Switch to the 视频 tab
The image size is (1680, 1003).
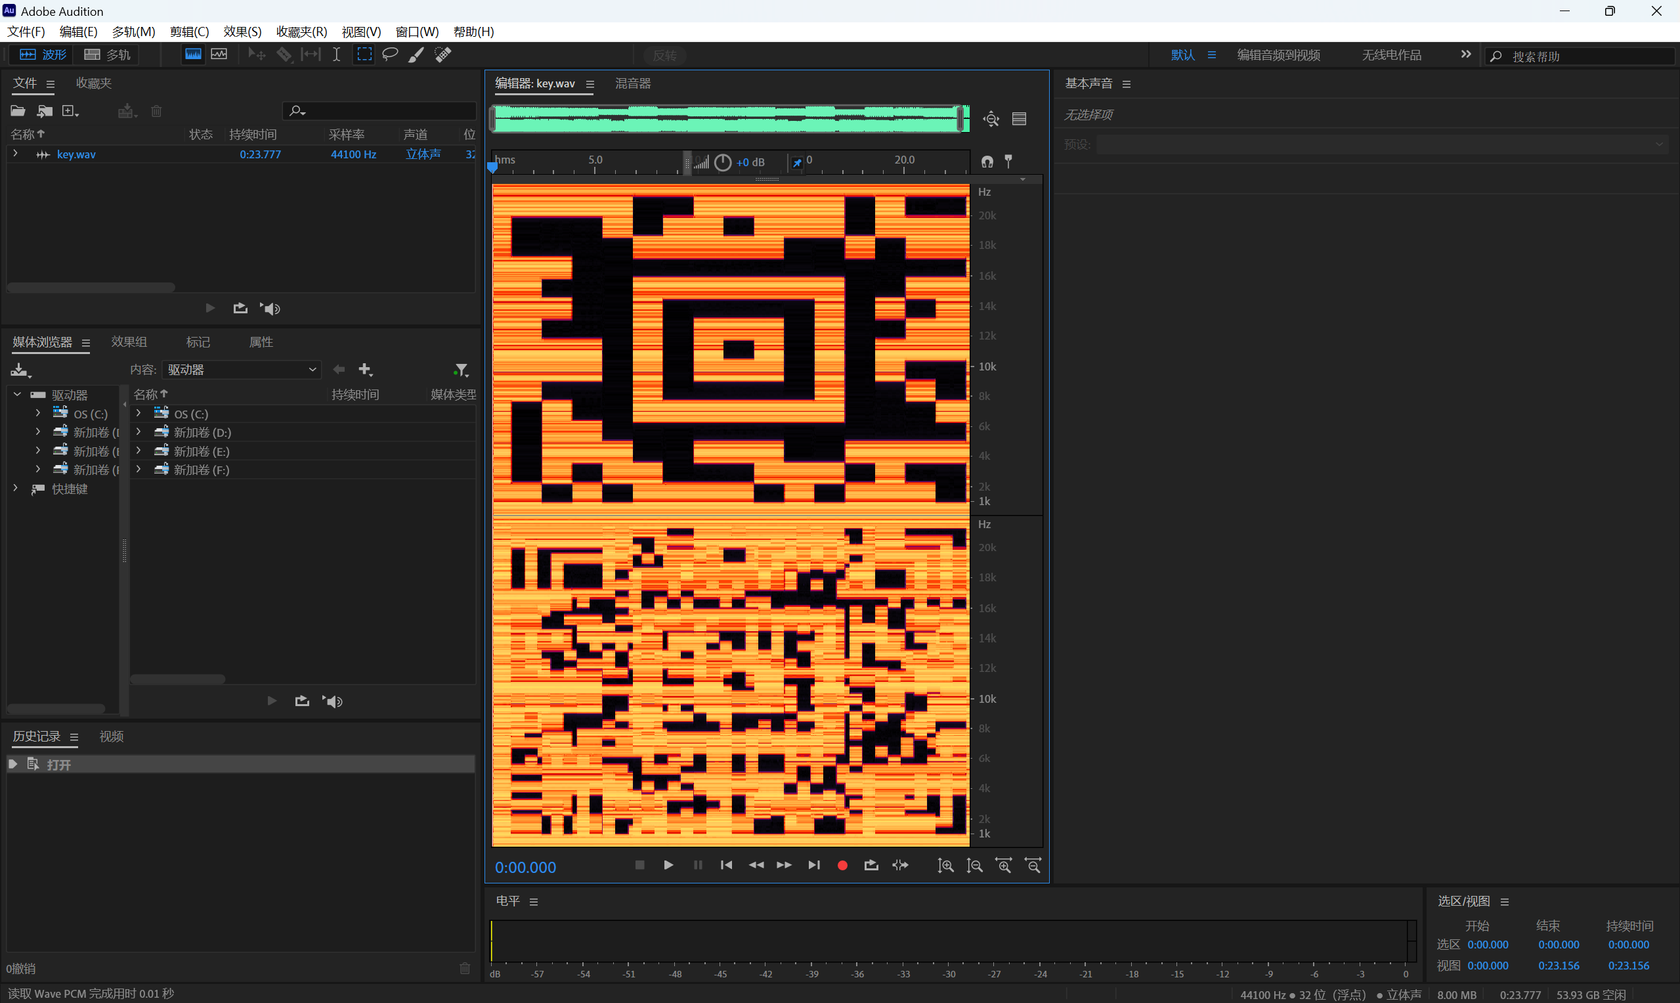click(x=112, y=737)
